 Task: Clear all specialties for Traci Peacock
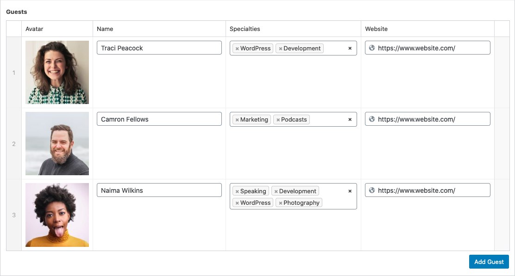click(350, 48)
